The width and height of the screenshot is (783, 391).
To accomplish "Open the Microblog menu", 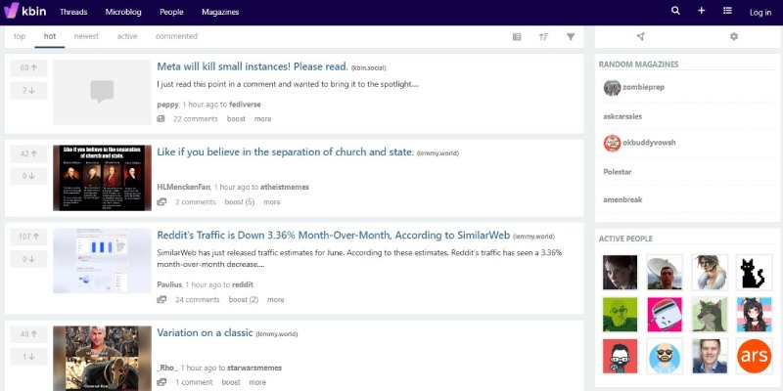I will [123, 12].
